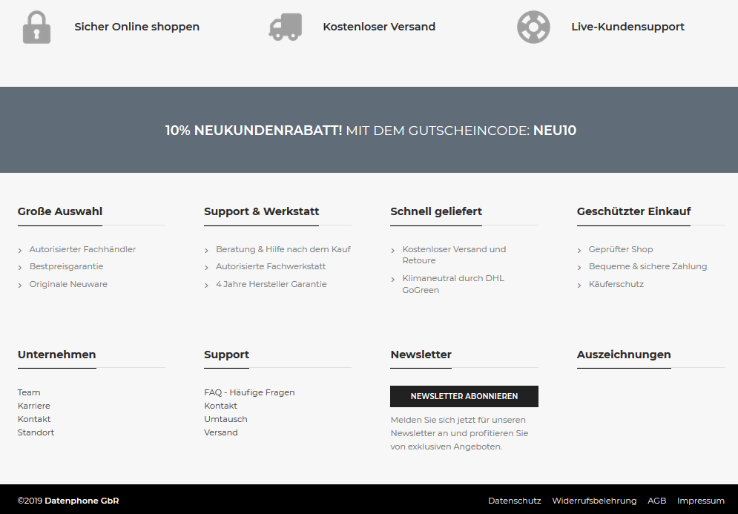Open the Karriere link

(x=34, y=406)
